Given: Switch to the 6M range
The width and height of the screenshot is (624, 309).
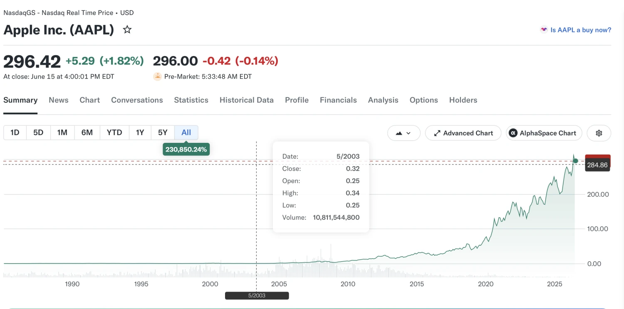Looking at the screenshot, I should [87, 132].
